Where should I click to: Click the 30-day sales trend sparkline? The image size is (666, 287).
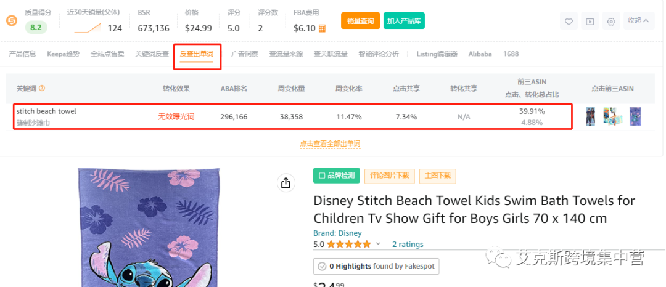88,28
